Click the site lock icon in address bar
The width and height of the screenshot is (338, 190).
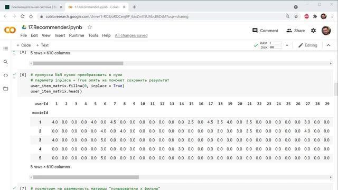[42, 16]
